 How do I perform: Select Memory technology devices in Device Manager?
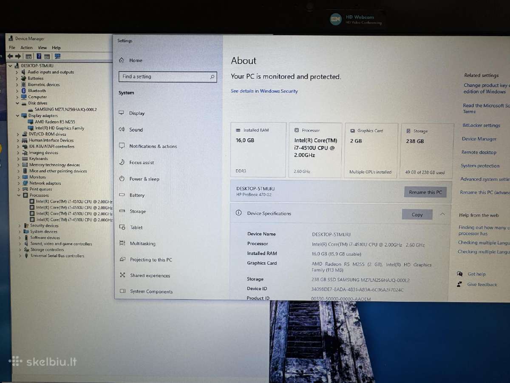(54, 165)
